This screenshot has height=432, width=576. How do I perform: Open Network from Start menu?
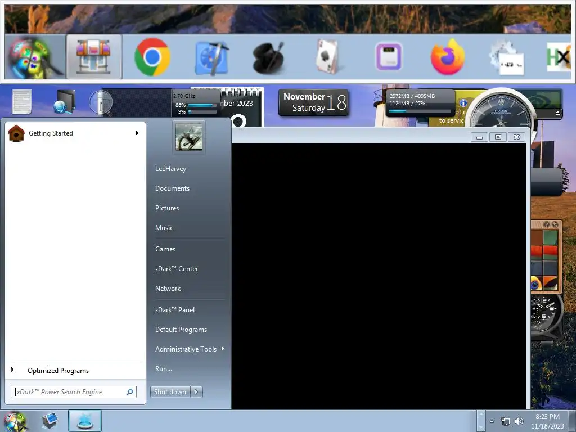168,289
